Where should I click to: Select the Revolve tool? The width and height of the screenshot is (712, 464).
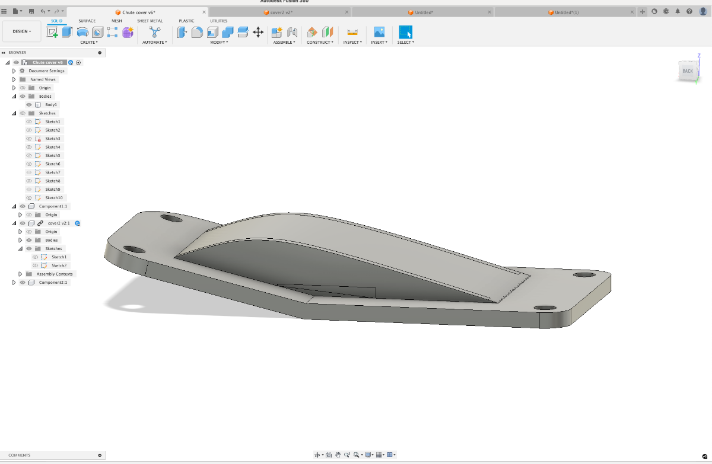82,33
